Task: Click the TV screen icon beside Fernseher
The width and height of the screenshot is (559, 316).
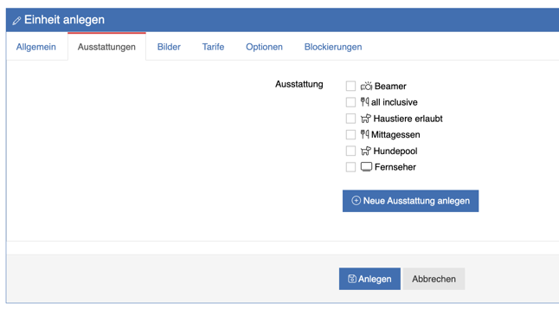Action: (x=366, y=167)
